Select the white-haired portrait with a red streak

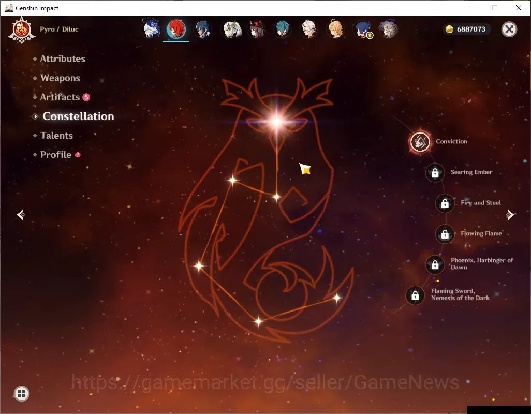click(x=309, y=29)
